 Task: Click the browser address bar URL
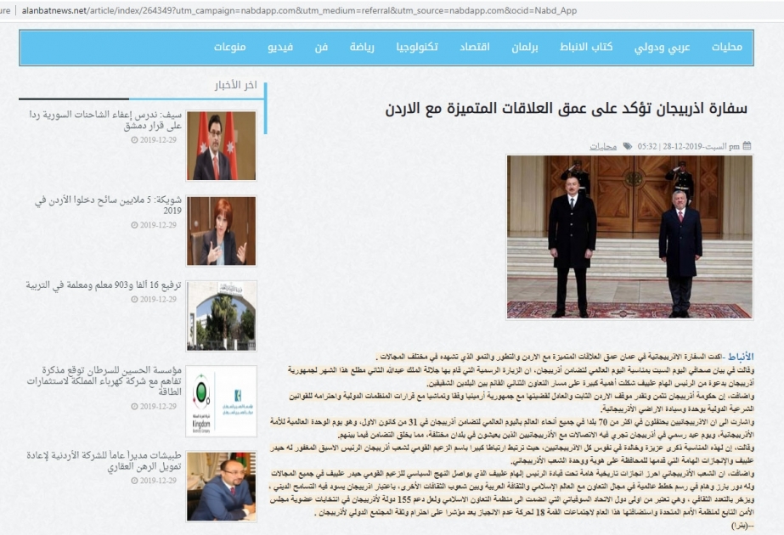click(x=299, y=10)
